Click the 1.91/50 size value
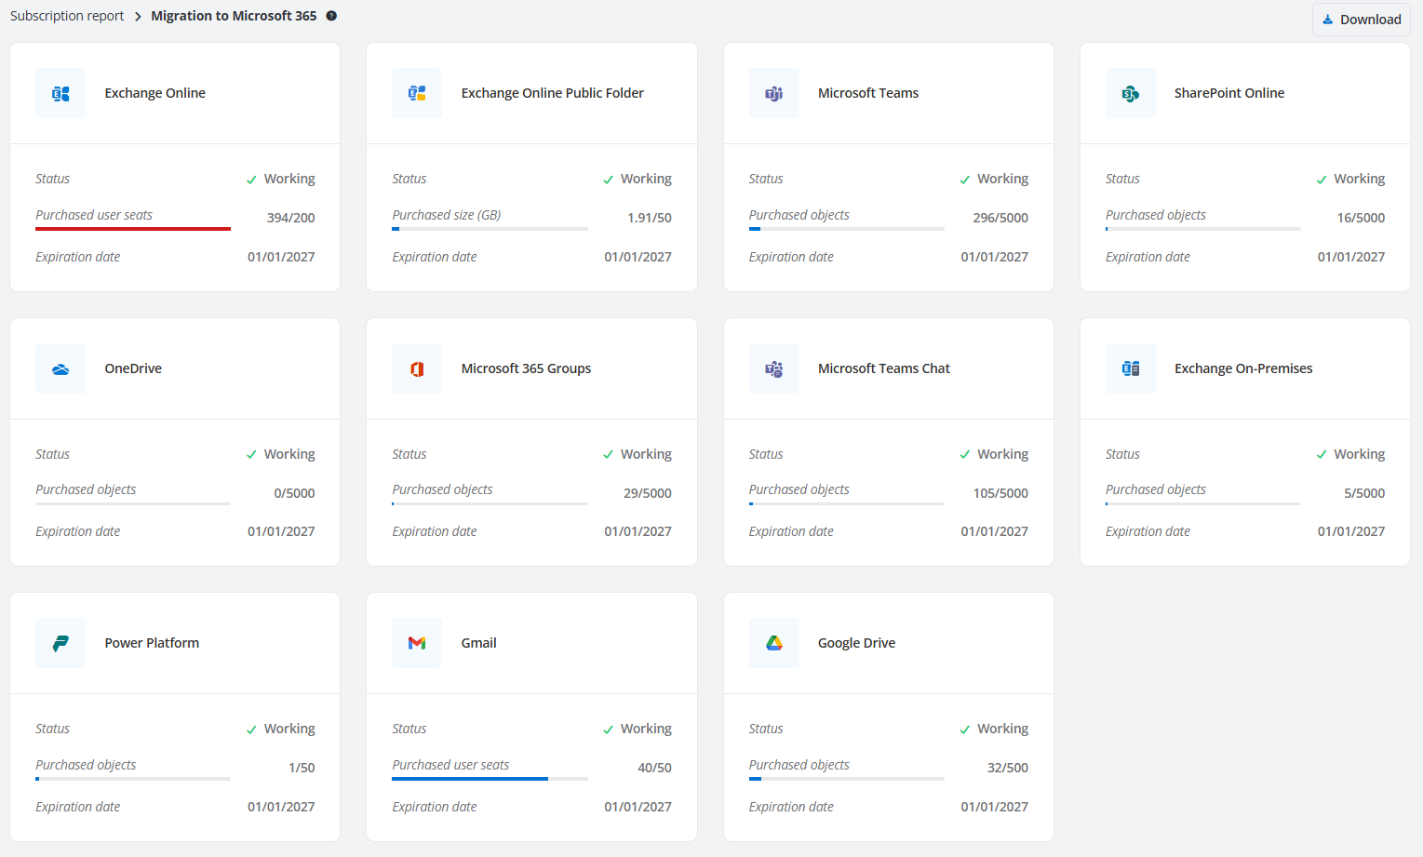Image resolution: width=1423 pixels, height=857 pixels. click(650, 218)
